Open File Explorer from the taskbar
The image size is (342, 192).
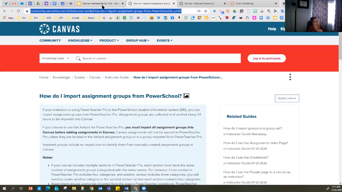[x=74, y=189]
